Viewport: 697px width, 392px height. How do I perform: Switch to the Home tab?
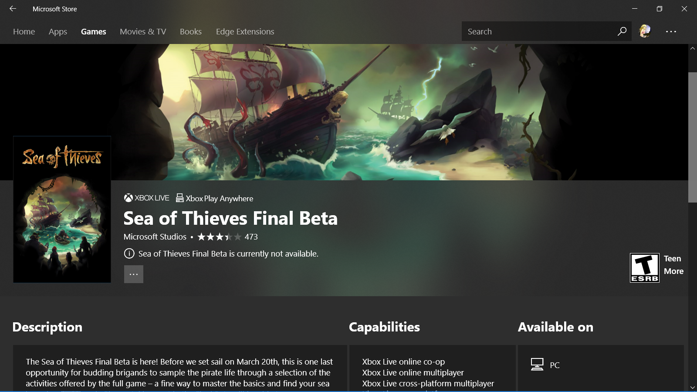coord(24,31)
